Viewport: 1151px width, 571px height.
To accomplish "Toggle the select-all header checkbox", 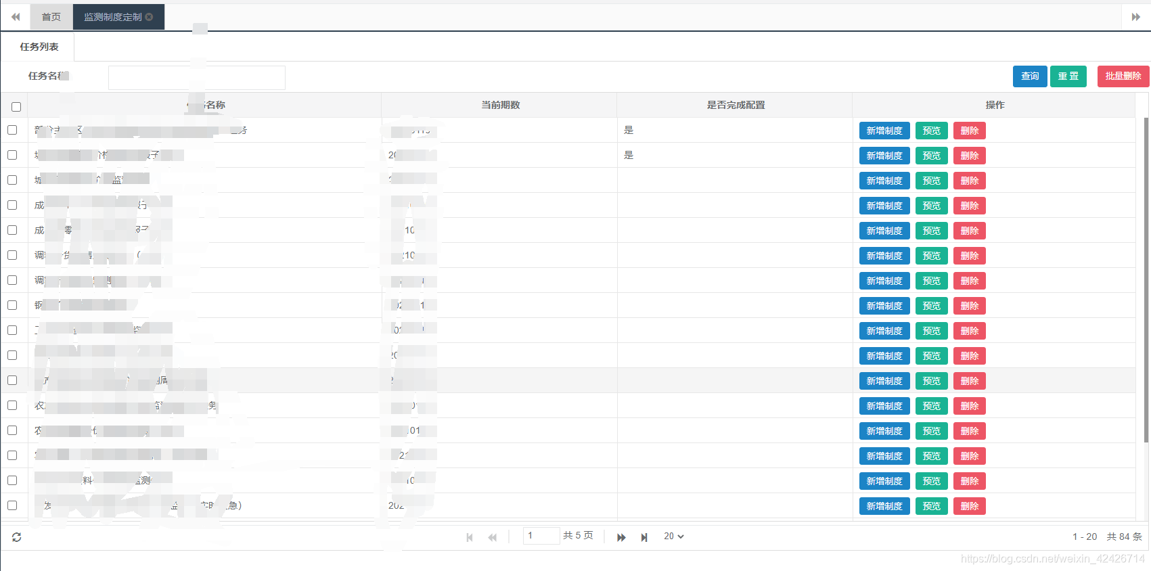I will pos(16,107).
